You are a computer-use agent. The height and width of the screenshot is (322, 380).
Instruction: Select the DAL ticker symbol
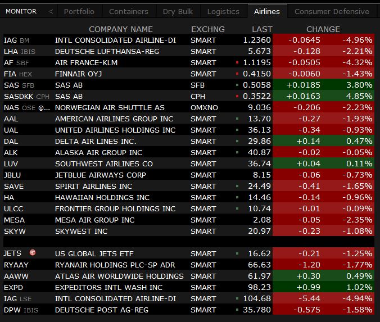point(11,141)
